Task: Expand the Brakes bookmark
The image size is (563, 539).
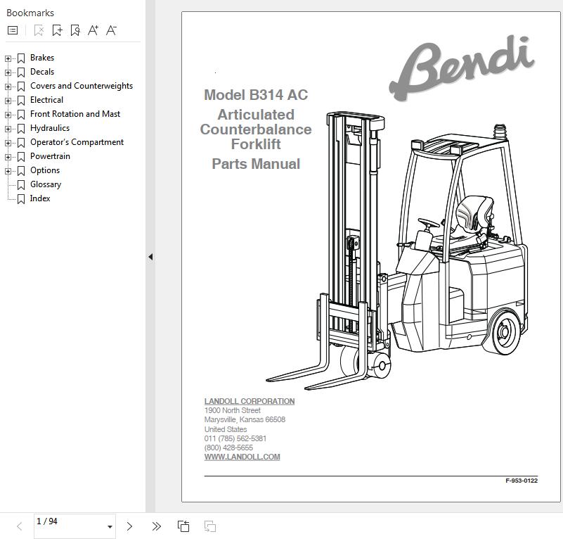Action: click(8, 58)
